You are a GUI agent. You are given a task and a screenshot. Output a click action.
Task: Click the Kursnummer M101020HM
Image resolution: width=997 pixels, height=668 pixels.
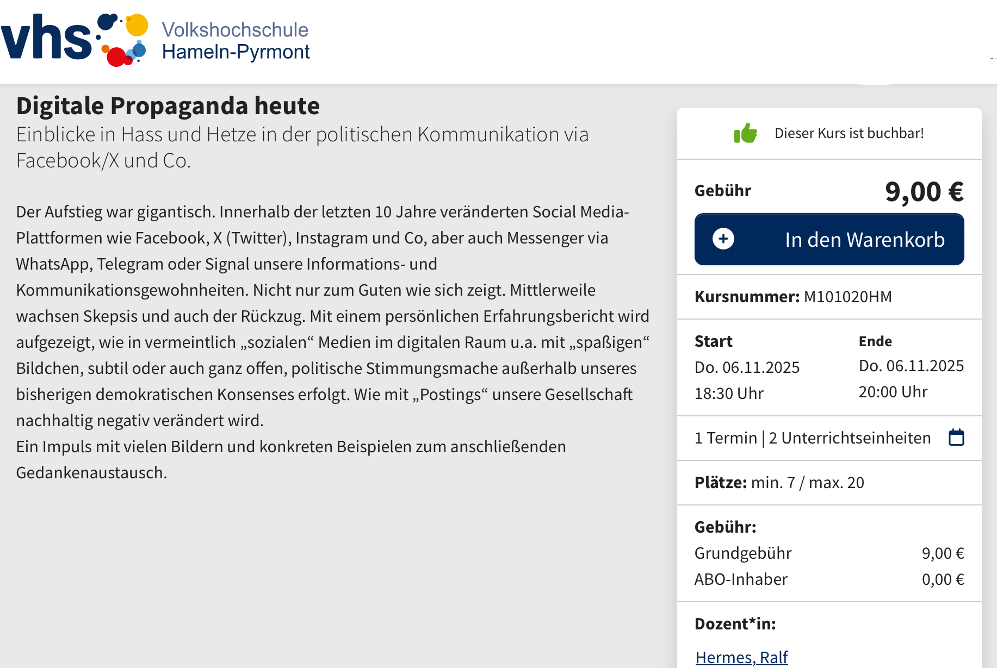pyautogui.click(x=793, y=297)
